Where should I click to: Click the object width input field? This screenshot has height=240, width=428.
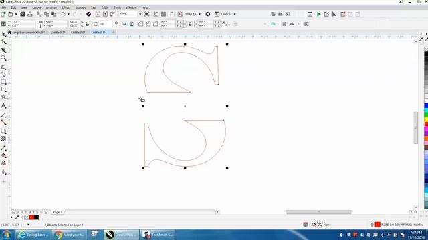point(55,22)
